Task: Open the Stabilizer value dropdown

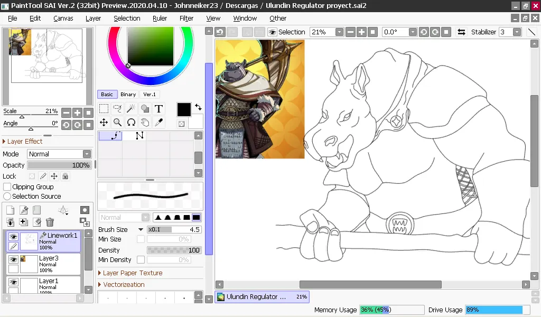Action: pos(517,32)
